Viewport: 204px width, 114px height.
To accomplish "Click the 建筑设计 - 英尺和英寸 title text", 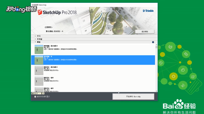I will (51, 67).
